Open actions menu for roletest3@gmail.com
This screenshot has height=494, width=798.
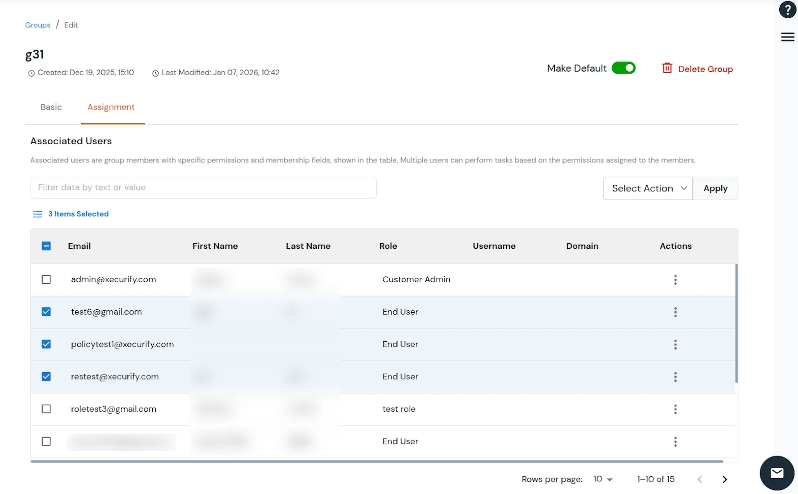[675, 409]
